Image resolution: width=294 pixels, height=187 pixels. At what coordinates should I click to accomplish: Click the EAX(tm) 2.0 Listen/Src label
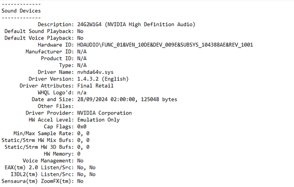[39, 167]
